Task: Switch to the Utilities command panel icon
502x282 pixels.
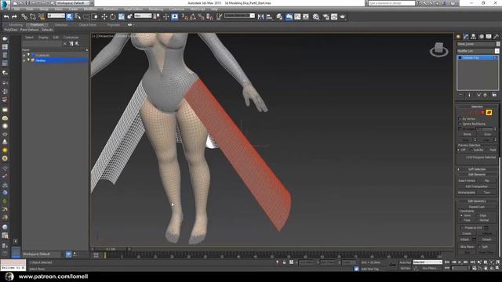Action: [496, 37]
